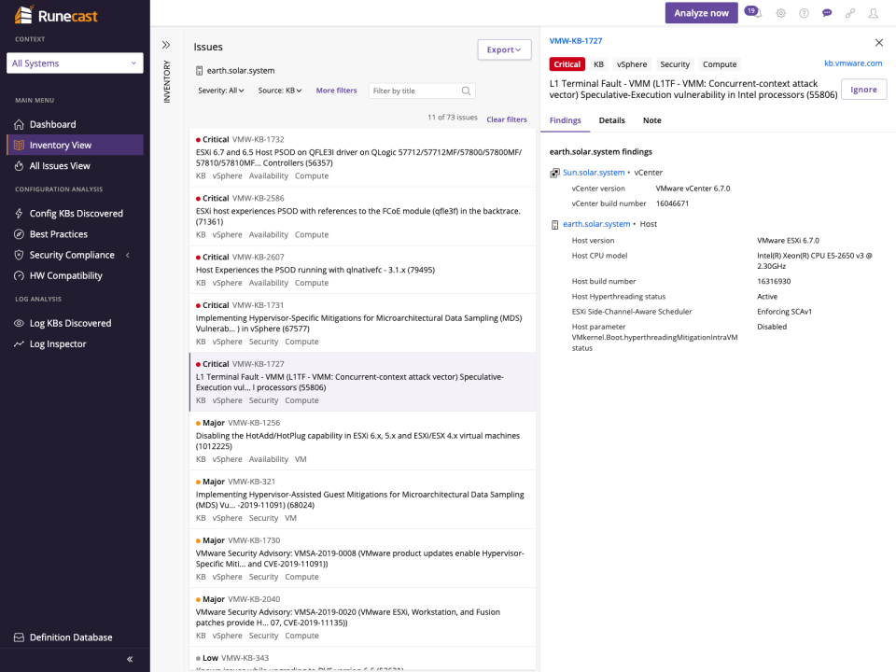Click the Ignore button

pyautogui.click(x=863, y=90)
